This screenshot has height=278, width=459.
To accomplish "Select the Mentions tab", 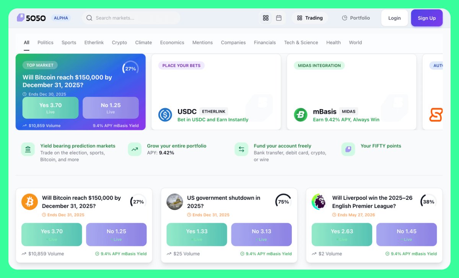I will coord(202,43).
